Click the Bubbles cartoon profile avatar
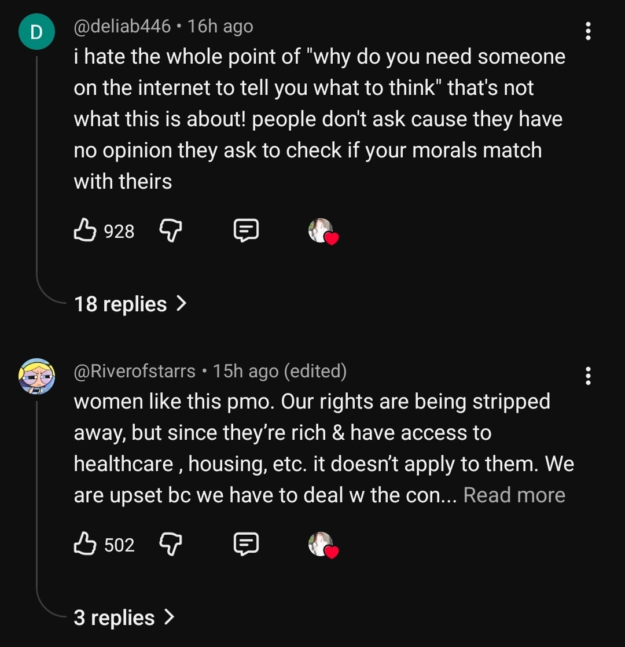The height and width of the screenshot is (647, 625). (36, 376)
